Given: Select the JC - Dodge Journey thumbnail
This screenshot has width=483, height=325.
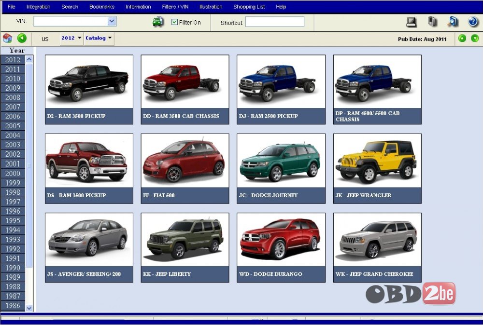Looking at the screenshot, I should coord(281,168).
